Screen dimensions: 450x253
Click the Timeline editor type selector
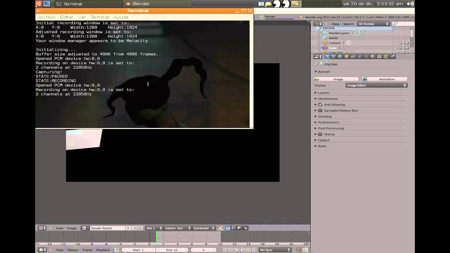point(42,250)
